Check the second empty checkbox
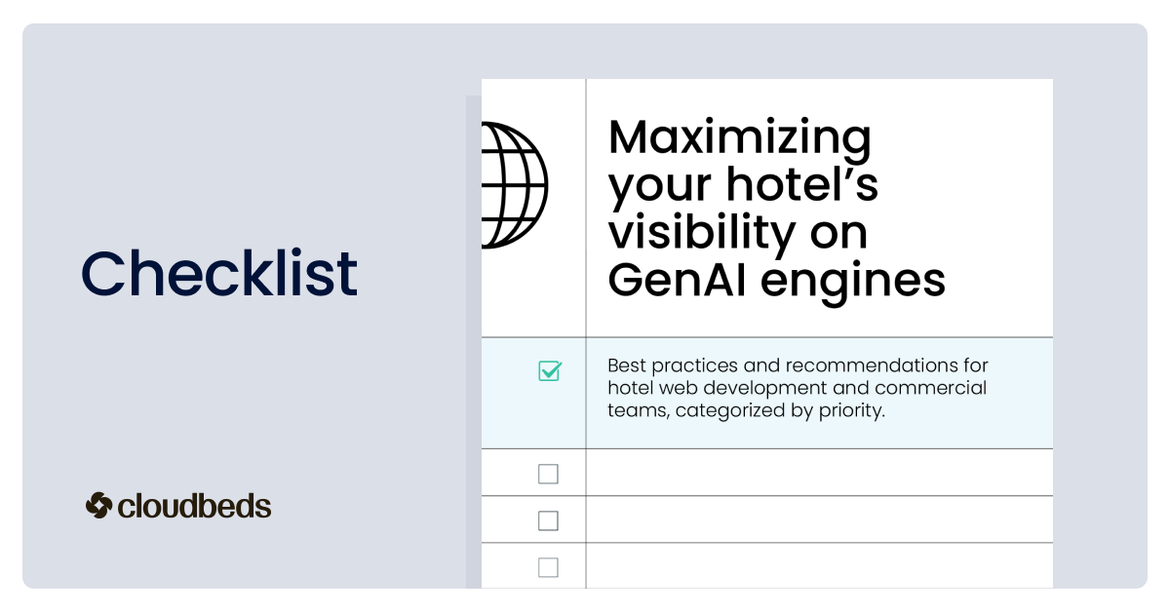 point(549,520)
